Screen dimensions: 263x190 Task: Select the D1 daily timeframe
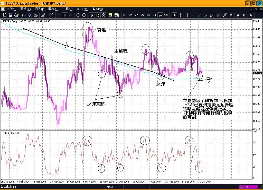coord(160,15)
